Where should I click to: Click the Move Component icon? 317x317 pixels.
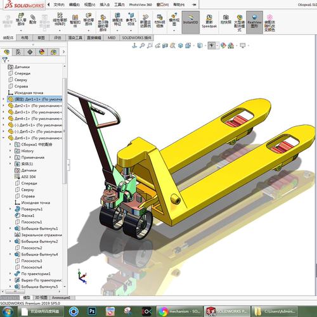(x=89, y=15)
